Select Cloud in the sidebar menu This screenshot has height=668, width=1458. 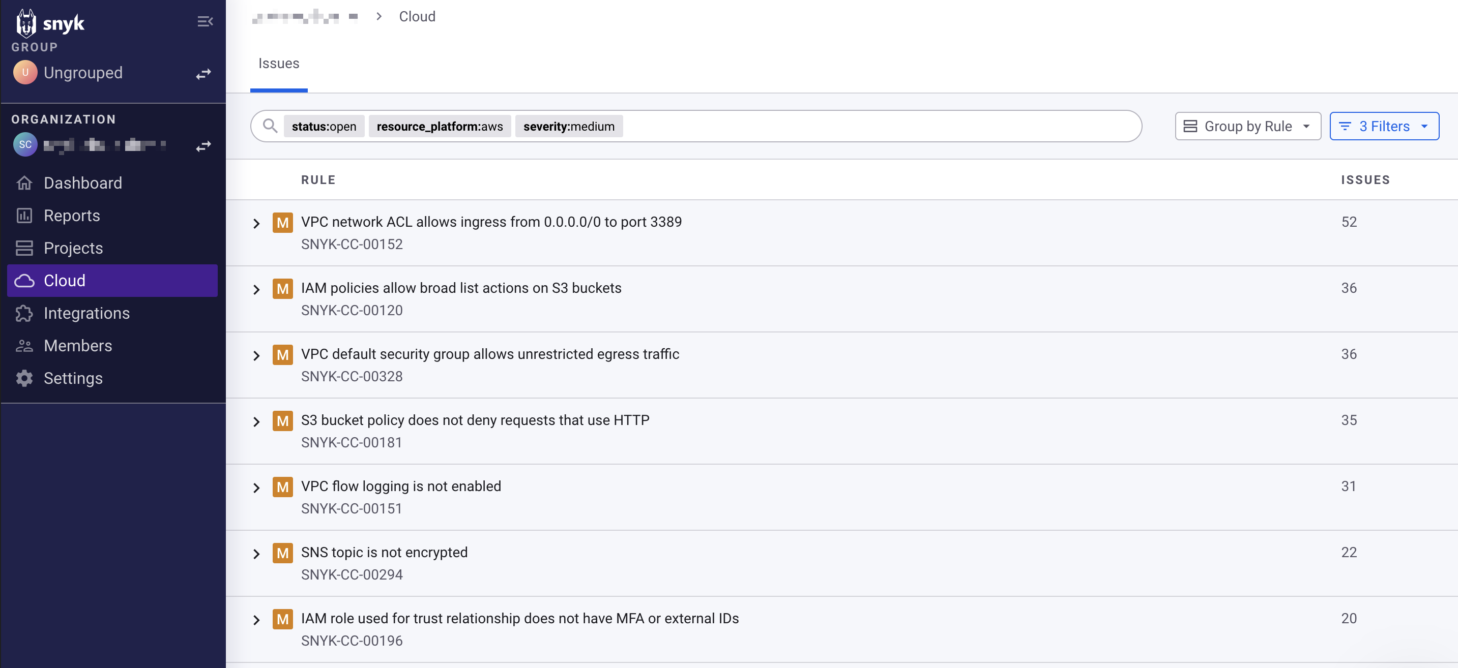click(x=65, y=281)
